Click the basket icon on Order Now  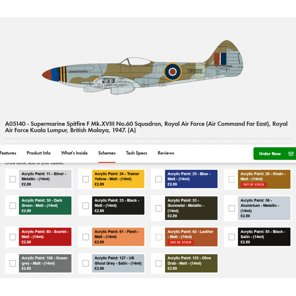(x=291, y=154)
